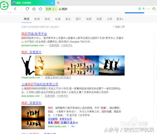Open 搜索工具 filter options
The width and height of the screenshot is (157, 134).
click(x=119, y=27)
